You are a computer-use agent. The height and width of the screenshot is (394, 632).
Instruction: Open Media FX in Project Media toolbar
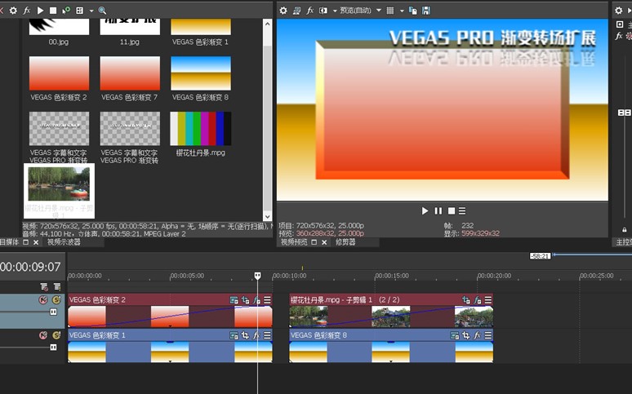pos(27,11)
